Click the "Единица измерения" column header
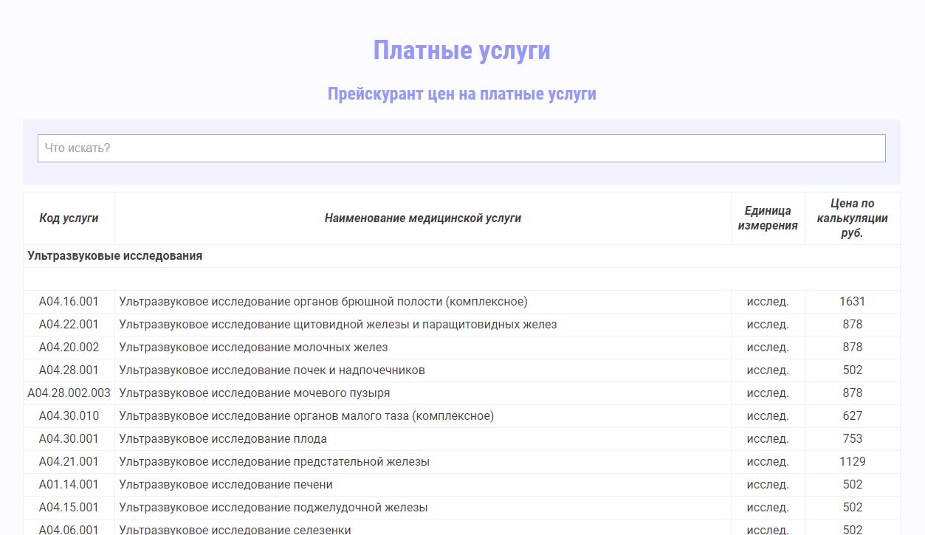This screenshot has height=535, width=925. [x=768, y=218]
